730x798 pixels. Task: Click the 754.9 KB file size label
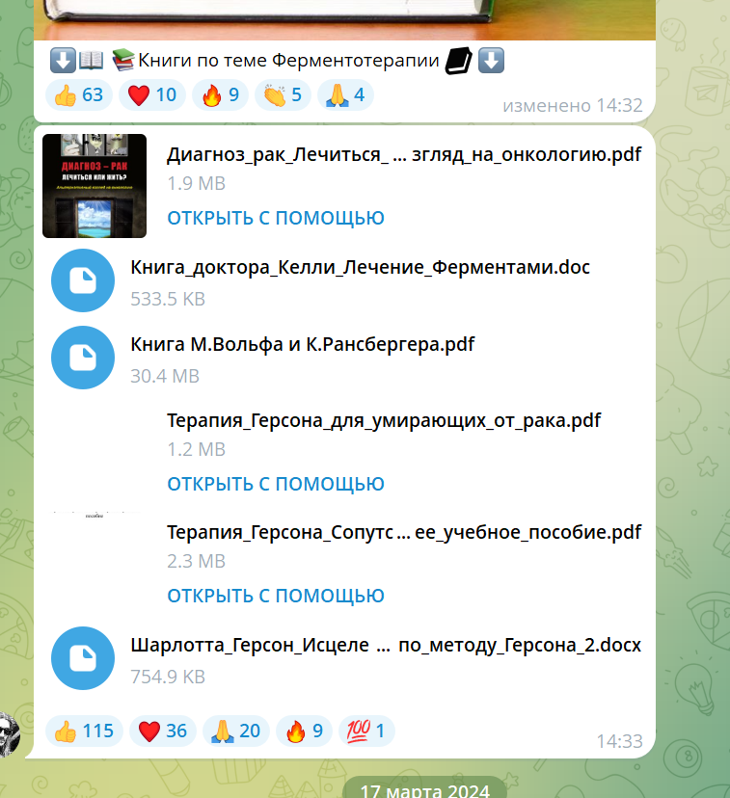tap(168, 677)
